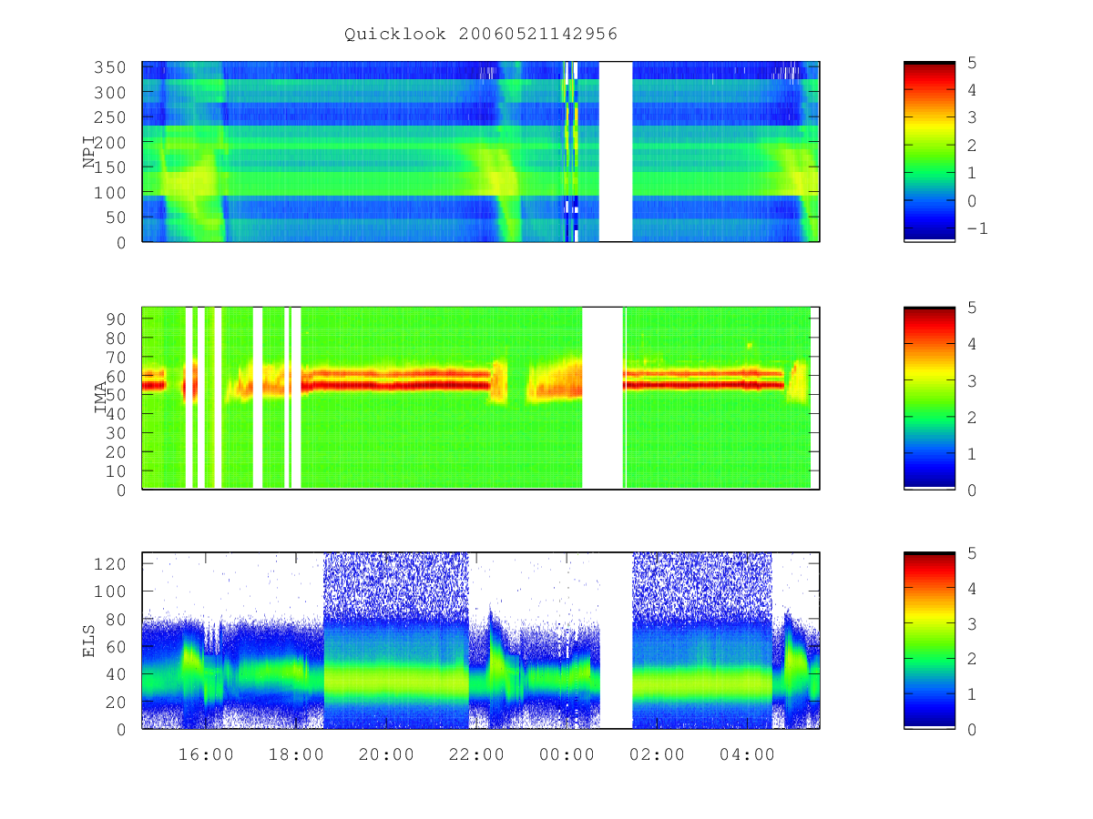Image resolution: width=1093 pixels, height=819 pixels.
Task: Click the NPI plot colorbar
Action: point(929,152)
